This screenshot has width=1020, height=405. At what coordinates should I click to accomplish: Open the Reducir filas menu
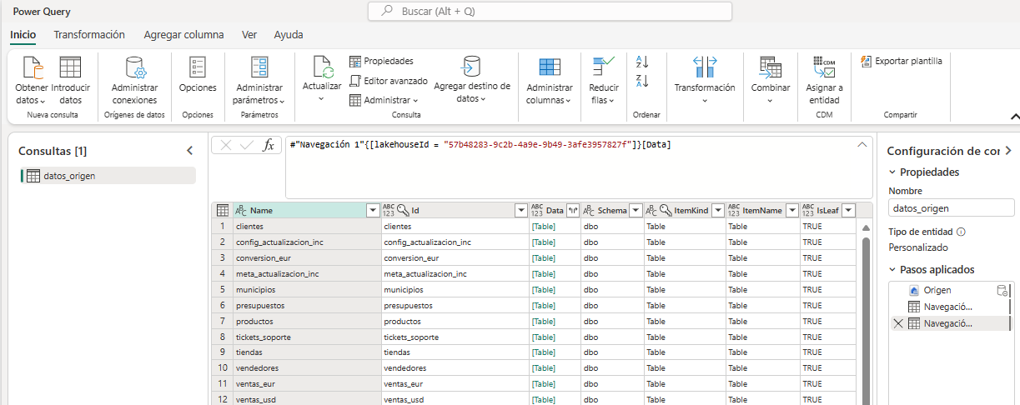[603, 81]
